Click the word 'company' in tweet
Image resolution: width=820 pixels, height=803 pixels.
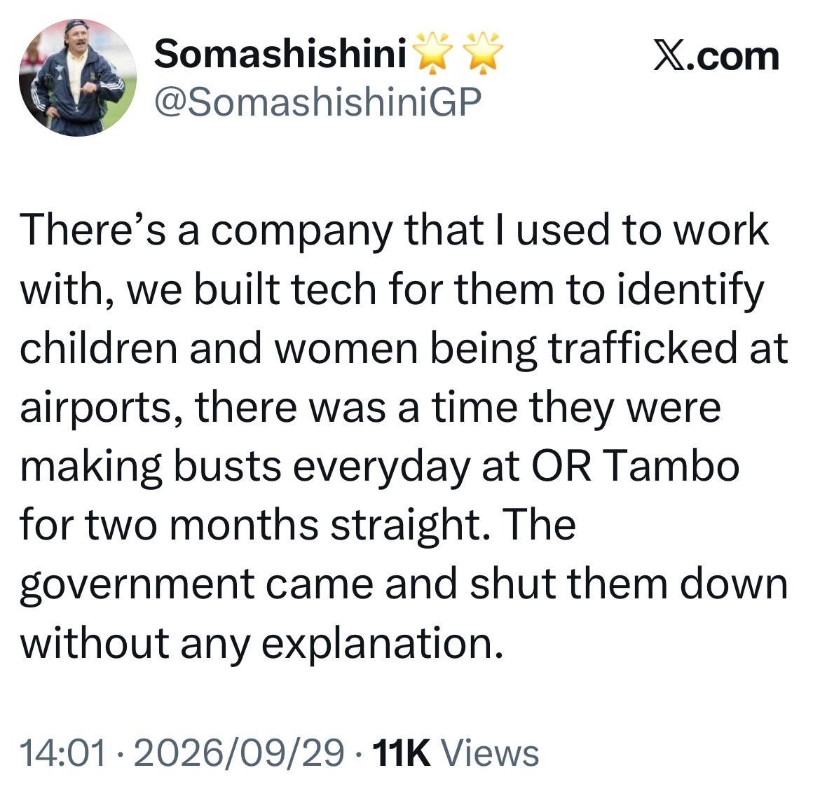click(301, 232)
